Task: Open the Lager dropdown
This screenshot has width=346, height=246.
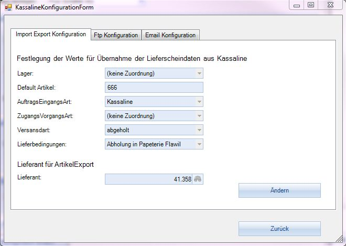Action: pos(199,74)
